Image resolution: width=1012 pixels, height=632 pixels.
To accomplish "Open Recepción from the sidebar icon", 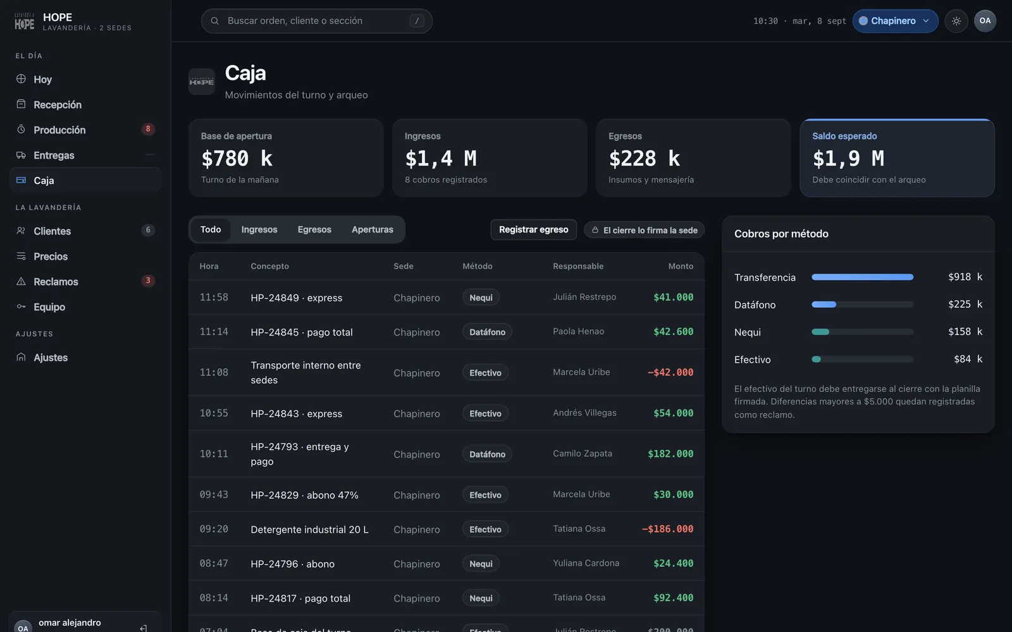I will pos(21,104).
